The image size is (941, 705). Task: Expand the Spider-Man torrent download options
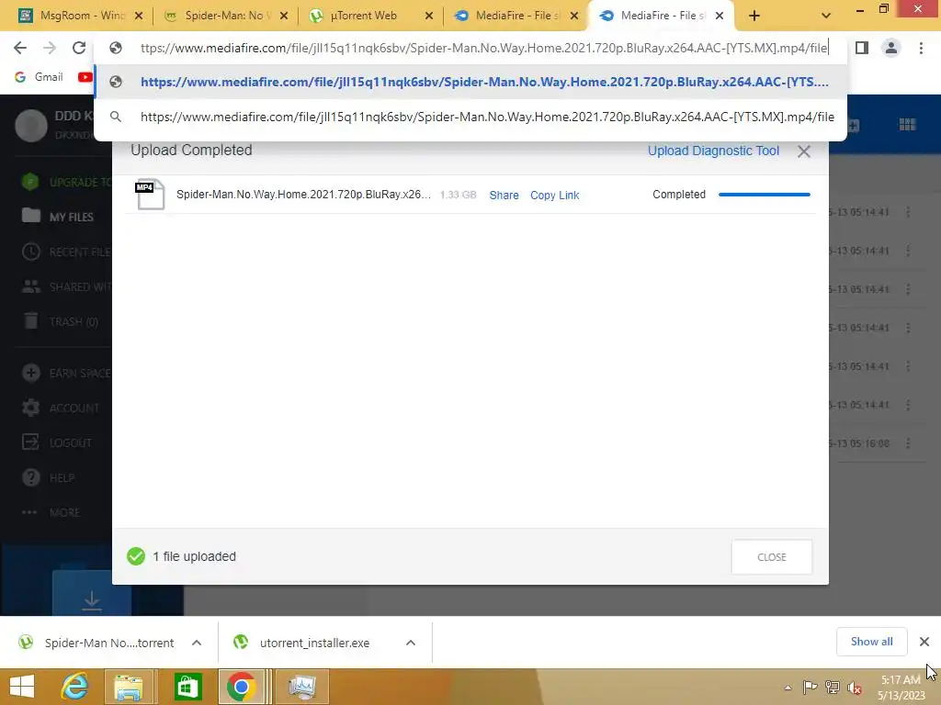pos(197,643)
